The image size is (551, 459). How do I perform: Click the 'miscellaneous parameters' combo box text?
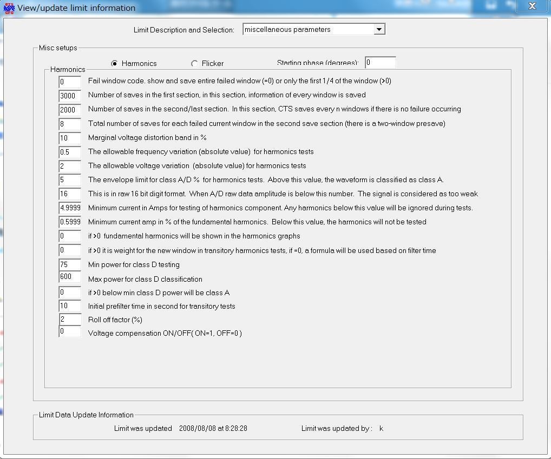pyautogui.click(x=287, y=30)
